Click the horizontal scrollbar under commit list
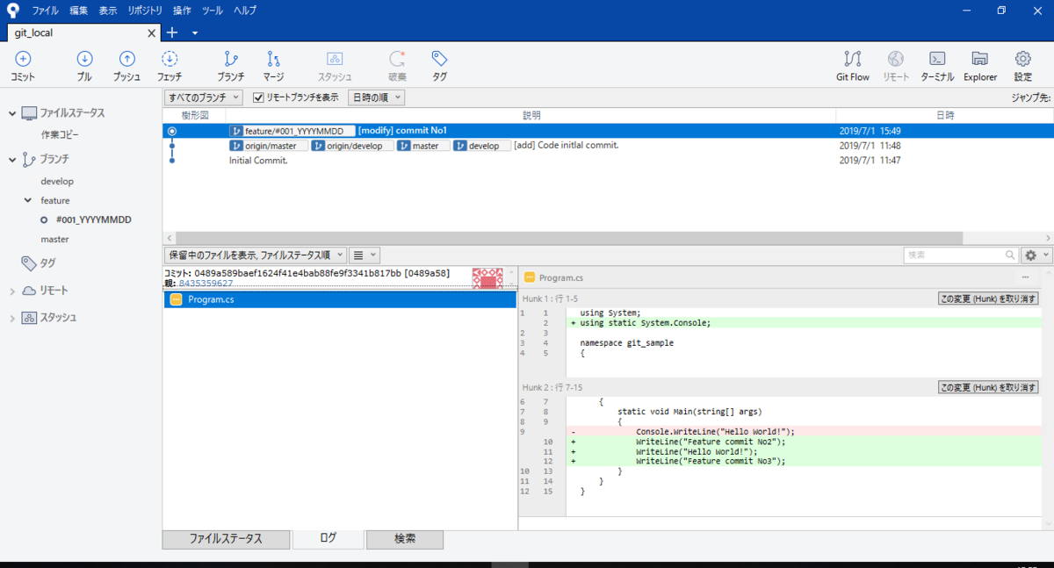The height and width of the screenshot is (568, 1054). (x=569, y=238)
